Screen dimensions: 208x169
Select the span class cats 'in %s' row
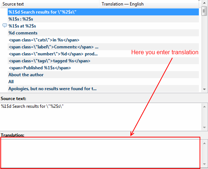coord(103,40)
